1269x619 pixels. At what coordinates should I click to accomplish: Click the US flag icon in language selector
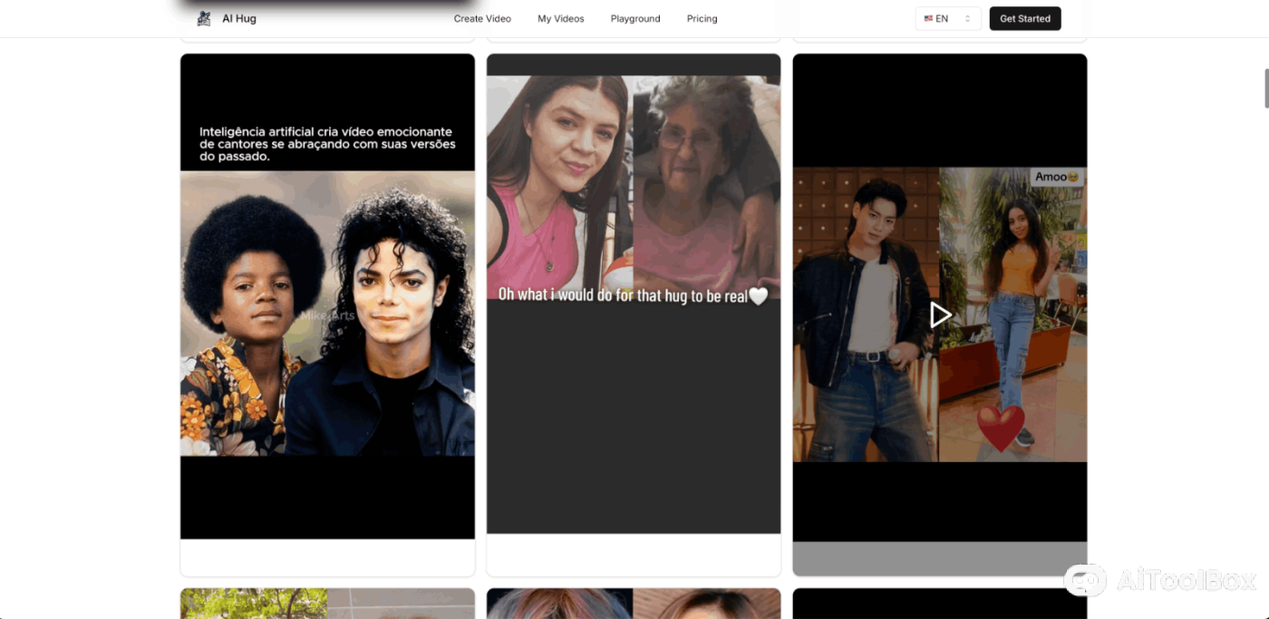point(928,18)
